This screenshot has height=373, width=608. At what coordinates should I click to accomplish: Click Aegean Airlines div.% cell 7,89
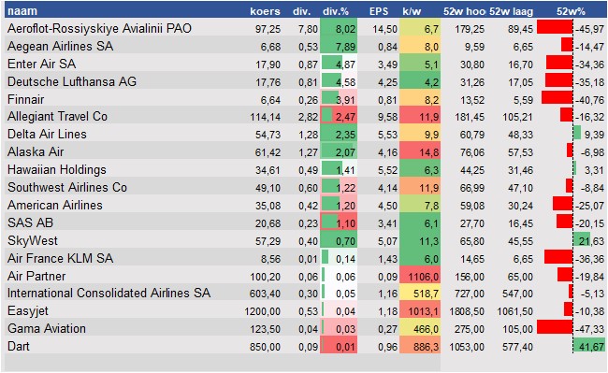[x=339, y=46]
